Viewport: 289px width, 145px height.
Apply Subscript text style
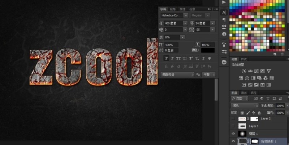point(197,58)
